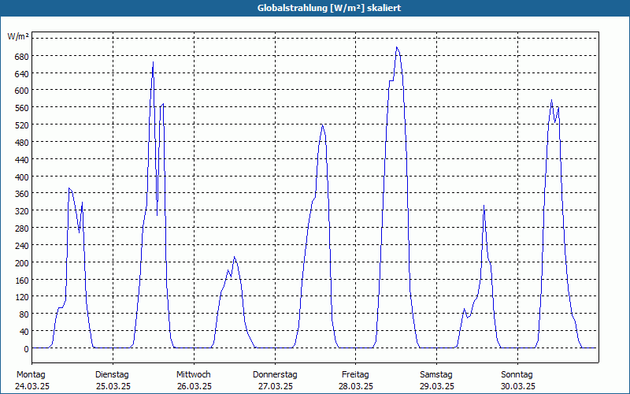Viewport: 630px width, 394px height.
Task: Click the 200 y-axis value
Action: tap(21, 263)
